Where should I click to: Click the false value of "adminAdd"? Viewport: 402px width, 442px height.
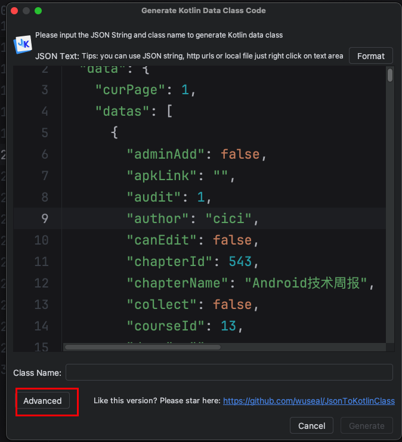pyautogui.click(x=240, y=154)
